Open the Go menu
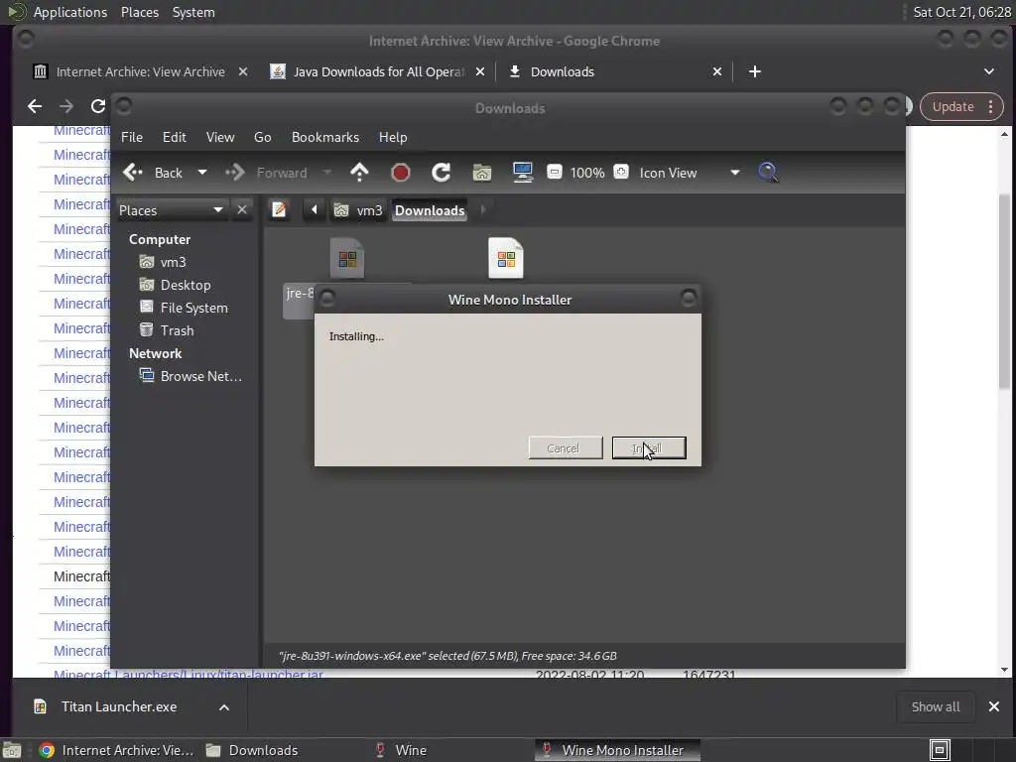Screen dimensions: 1016x762 click(x=262, y=137)
